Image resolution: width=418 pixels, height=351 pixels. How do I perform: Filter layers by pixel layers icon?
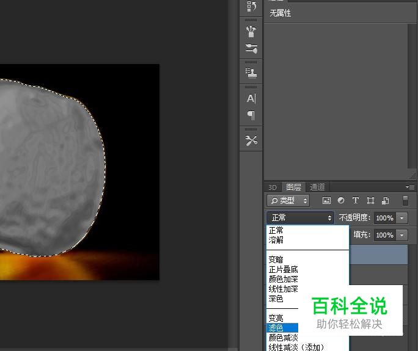(x=326, y=201)
